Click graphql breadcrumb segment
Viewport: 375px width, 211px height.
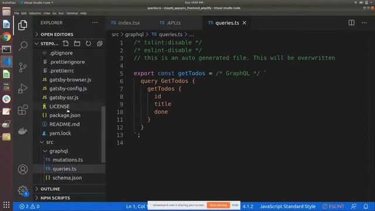click(134, 35)
